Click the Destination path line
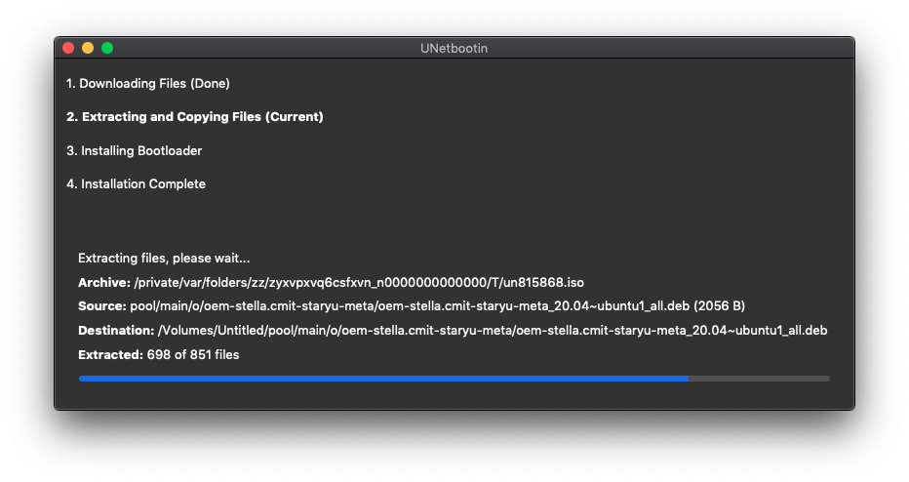 click(x=453, y=331)
